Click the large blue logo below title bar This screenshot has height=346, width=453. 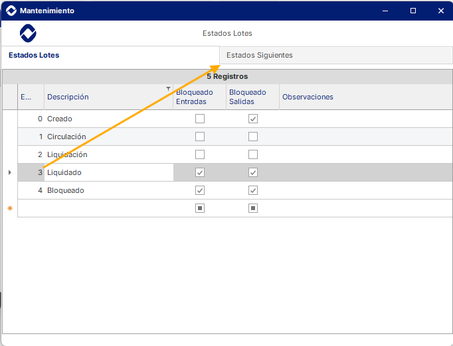coord(28,33)
